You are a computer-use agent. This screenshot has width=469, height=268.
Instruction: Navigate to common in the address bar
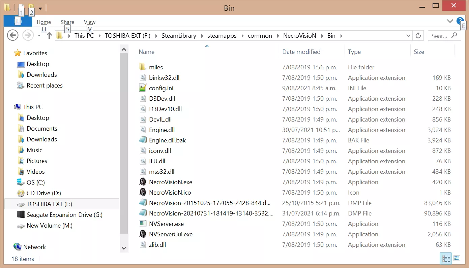click(260, 36)
